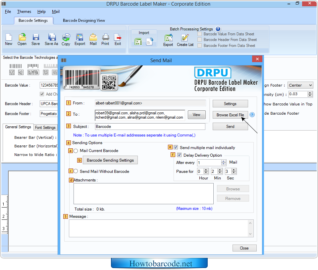The width and height of the screenshot is (318, 270).
Task: Decrease Pause for Sec value
Action: tap(234, 173)
